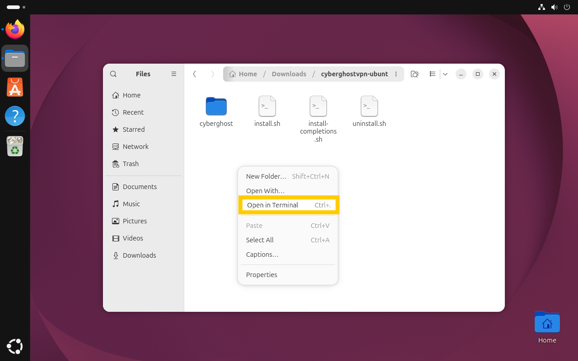Select the cyberghost folder

pos(216,111)
